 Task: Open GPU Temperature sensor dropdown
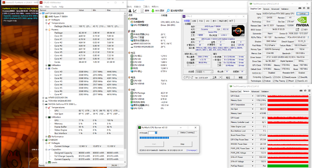[x=253, y=104]
